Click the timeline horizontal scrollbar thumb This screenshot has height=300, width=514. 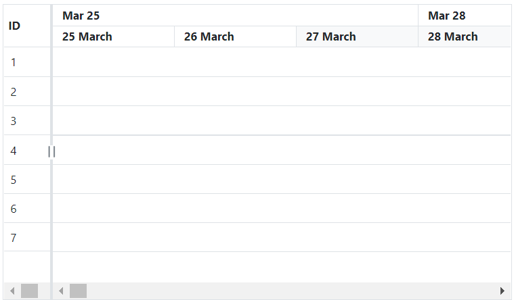pos(79,291)
